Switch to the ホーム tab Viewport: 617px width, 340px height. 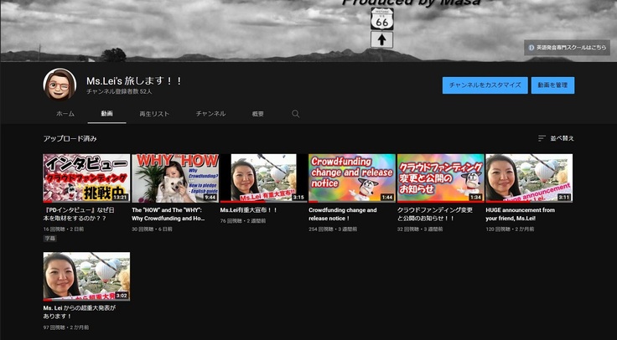tap(65, 114)
